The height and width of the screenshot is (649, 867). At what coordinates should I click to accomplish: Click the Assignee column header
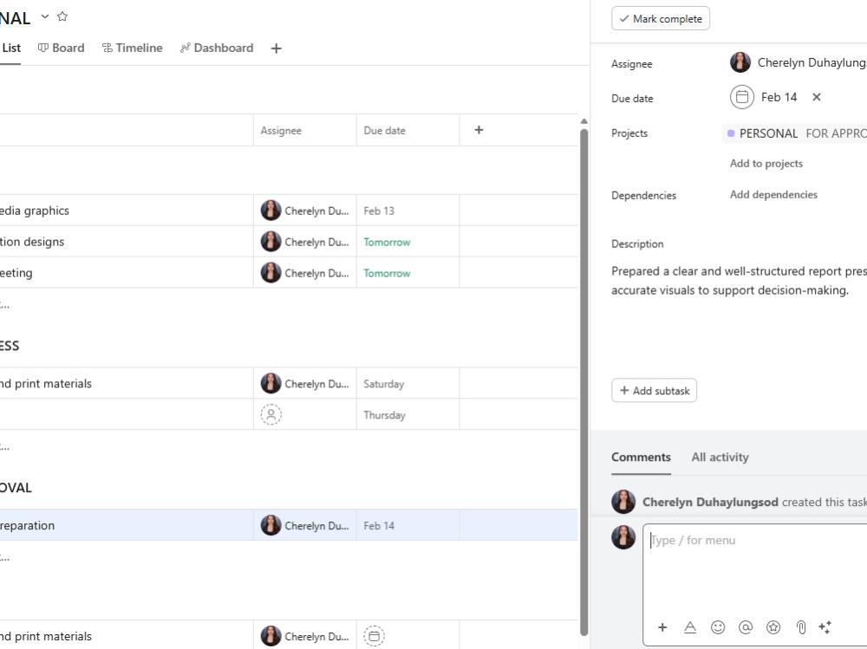pyautogui.click(x=304, y=131)
